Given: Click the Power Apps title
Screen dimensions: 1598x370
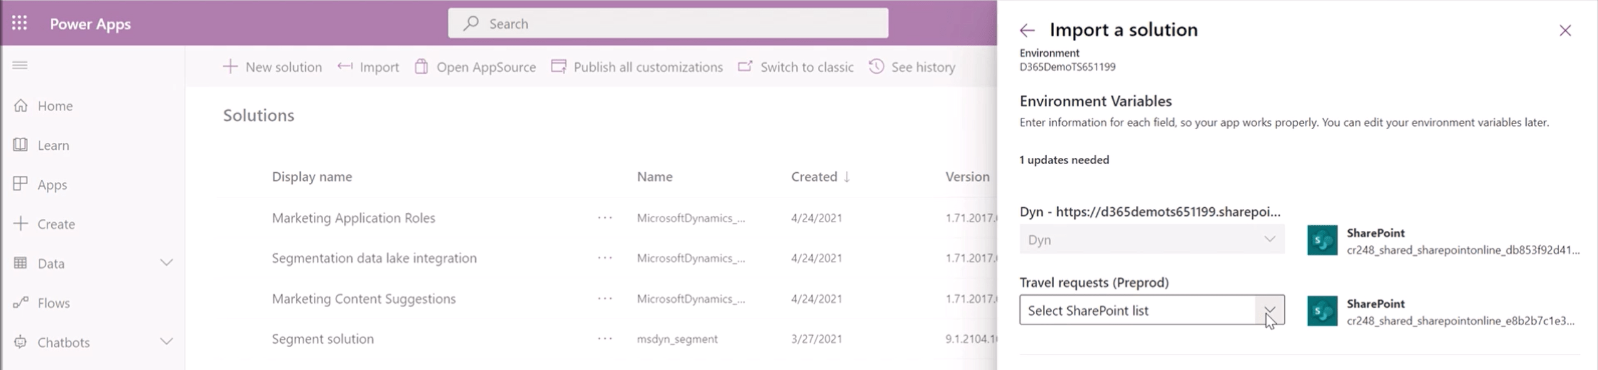Looking at the screenshot, I should point(91,24).
